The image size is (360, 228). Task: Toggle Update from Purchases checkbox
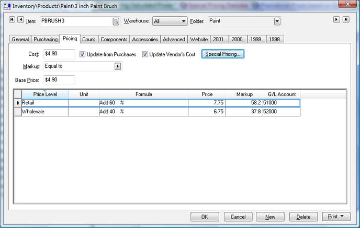click(x=82, y=54)
